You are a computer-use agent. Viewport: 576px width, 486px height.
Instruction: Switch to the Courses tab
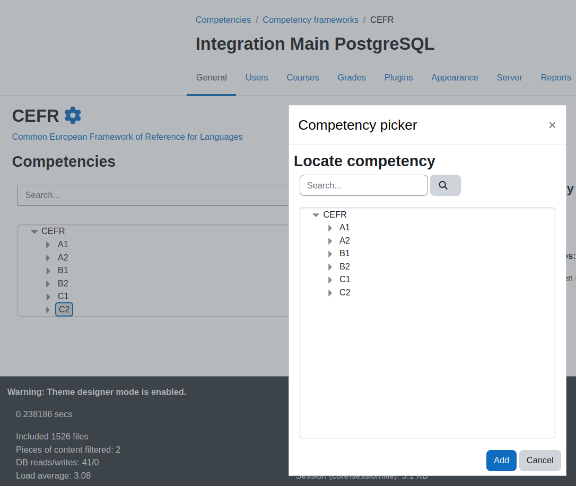[303, 78]
